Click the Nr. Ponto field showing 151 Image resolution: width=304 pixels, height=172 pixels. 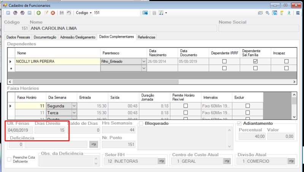[x=119, y=144]
